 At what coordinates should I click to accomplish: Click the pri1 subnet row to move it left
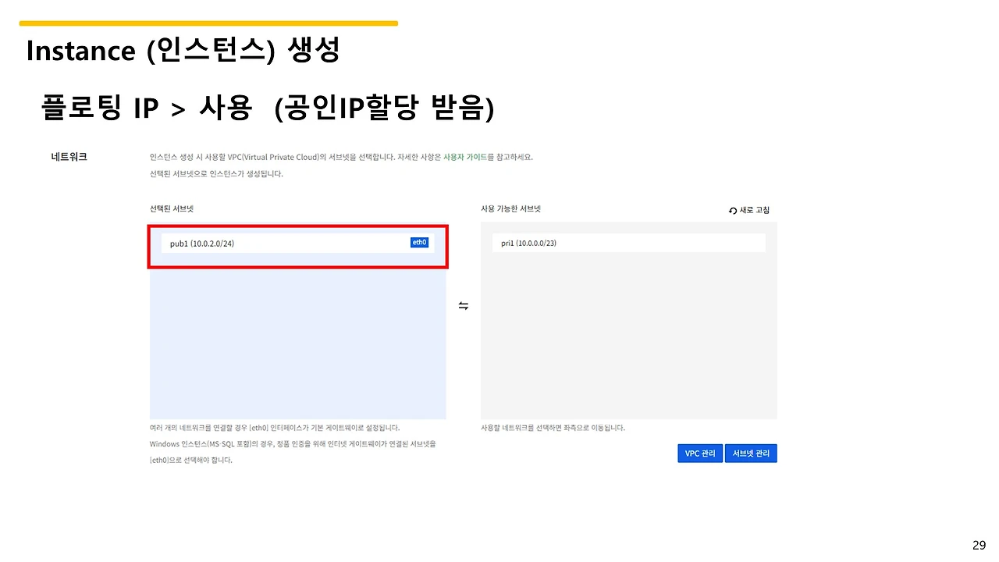[x=628, y=243]
